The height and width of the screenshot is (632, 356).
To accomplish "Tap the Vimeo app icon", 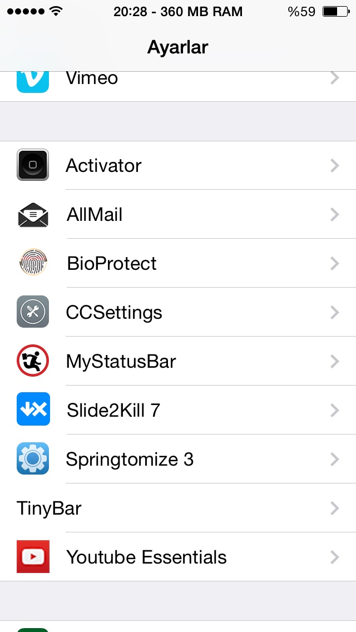I will pyautogui.click(x=33, y=82).
